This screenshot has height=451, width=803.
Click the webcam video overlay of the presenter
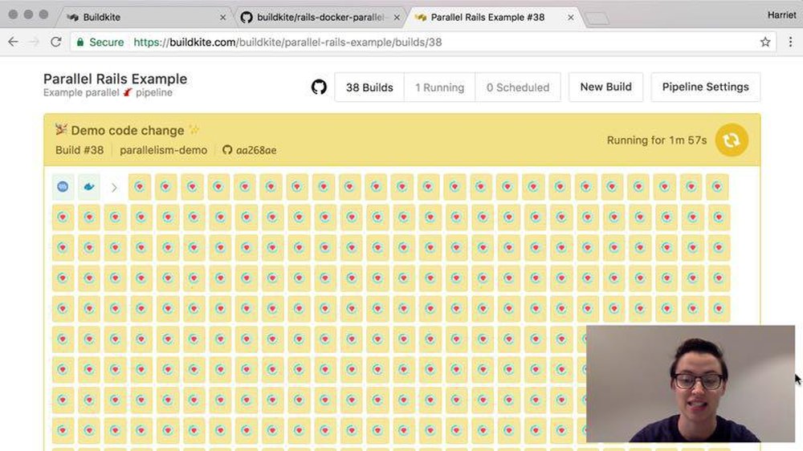click(x=691, y=384)
